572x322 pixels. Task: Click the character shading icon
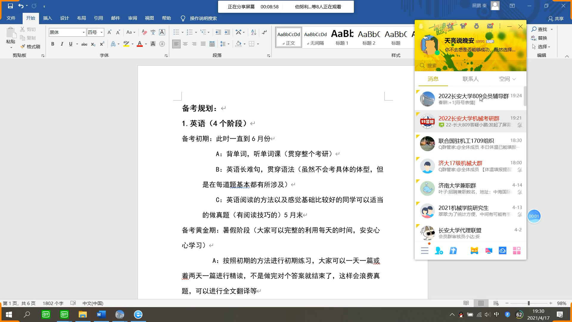click(x=153, y=44)
